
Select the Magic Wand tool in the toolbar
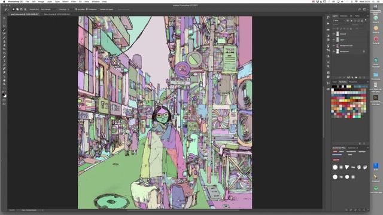[x=4, y=30]
